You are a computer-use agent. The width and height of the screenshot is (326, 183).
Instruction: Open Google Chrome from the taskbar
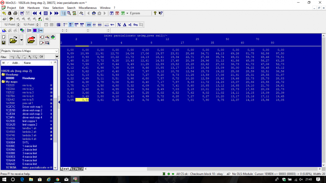(x=57, y=179)
